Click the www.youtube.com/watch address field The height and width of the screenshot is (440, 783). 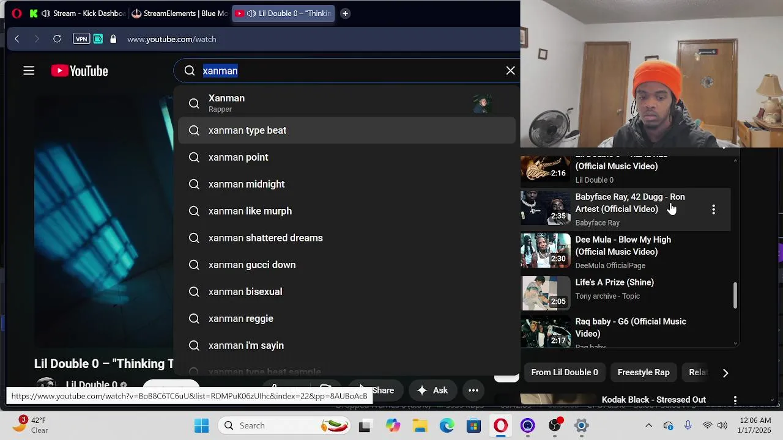click(172, 39)
